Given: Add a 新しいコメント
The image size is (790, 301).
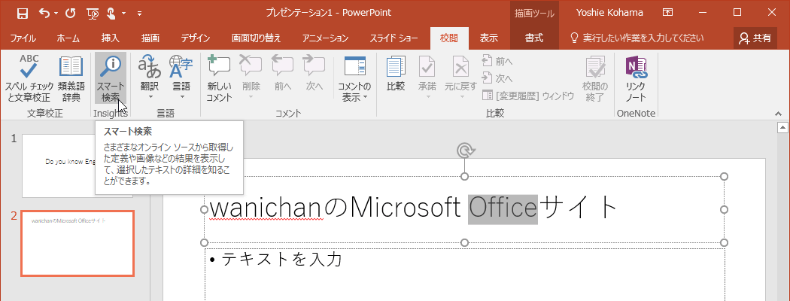Looking at the screenshot, I should point(219,79).
